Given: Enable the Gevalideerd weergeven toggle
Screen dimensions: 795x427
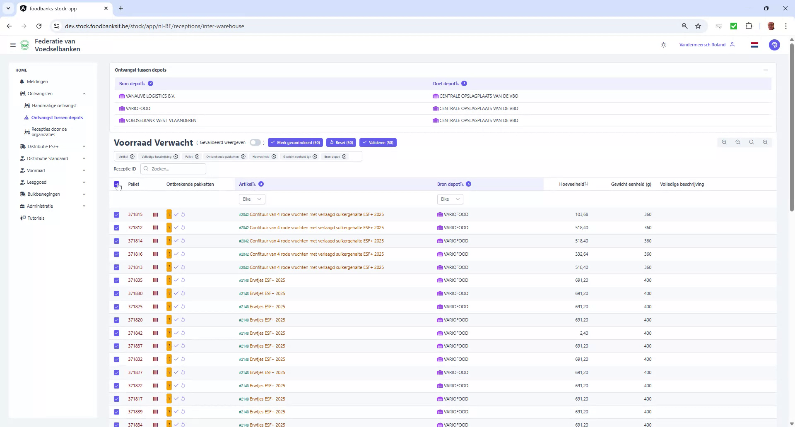Looking at the screenshot, I should 255,142.
